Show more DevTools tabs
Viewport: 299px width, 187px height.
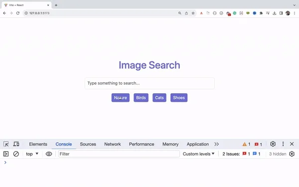216,144
